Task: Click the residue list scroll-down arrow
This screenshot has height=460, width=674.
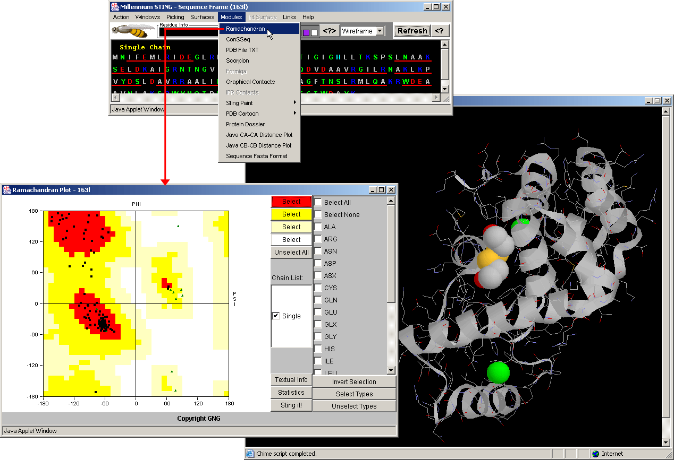Action: coord(391,370)
